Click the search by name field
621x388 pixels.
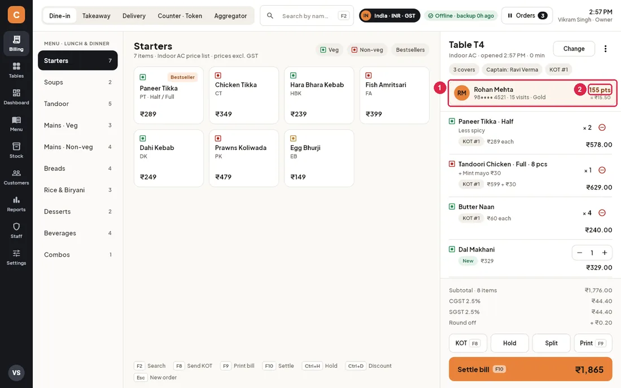click(307, 16)
